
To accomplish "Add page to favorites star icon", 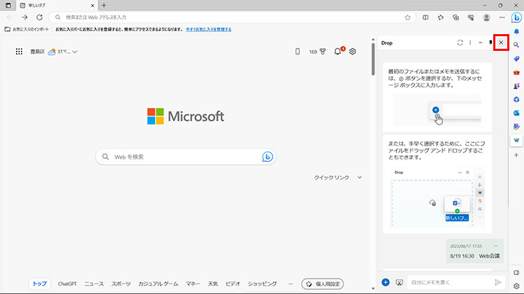I will 407,17.
